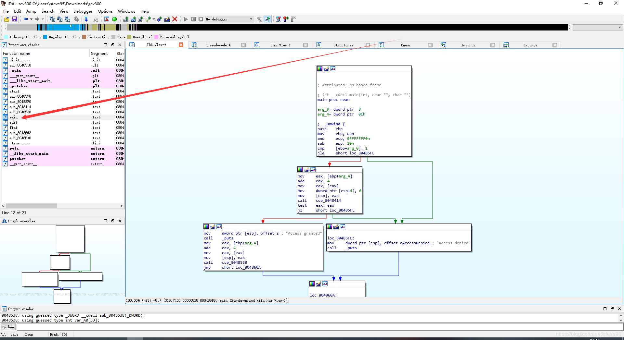Click the red X delete icon
Viewport: 624px width, 340px height.
[175, 19]
